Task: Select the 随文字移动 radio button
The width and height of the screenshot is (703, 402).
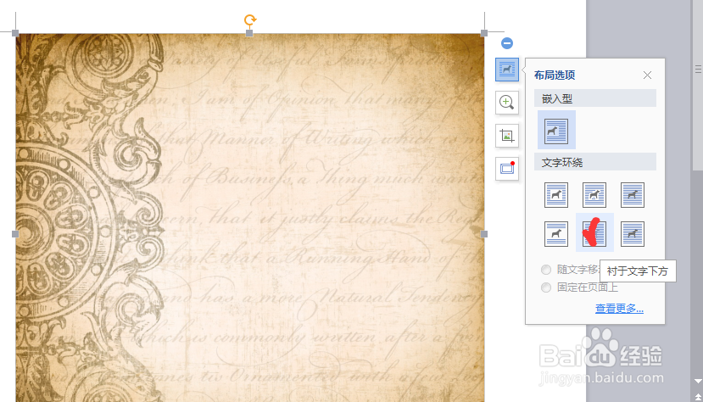Action: click(x=546, y=270)
